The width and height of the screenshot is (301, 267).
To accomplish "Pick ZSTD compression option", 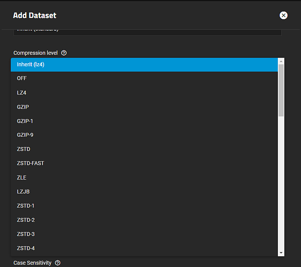I will 144,149.
